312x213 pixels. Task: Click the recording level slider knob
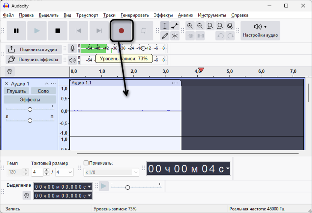[x=143, y=48]
